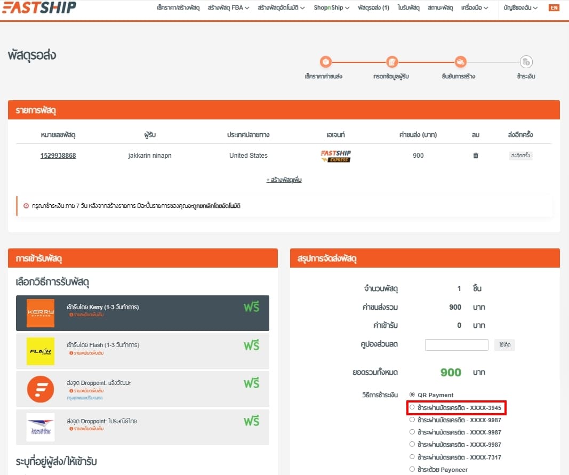This screenshot has height=475, width=569.
Task: Select Droppoint ไปรษณีย์ไทย drop-off option
Action: click(142, 427)
